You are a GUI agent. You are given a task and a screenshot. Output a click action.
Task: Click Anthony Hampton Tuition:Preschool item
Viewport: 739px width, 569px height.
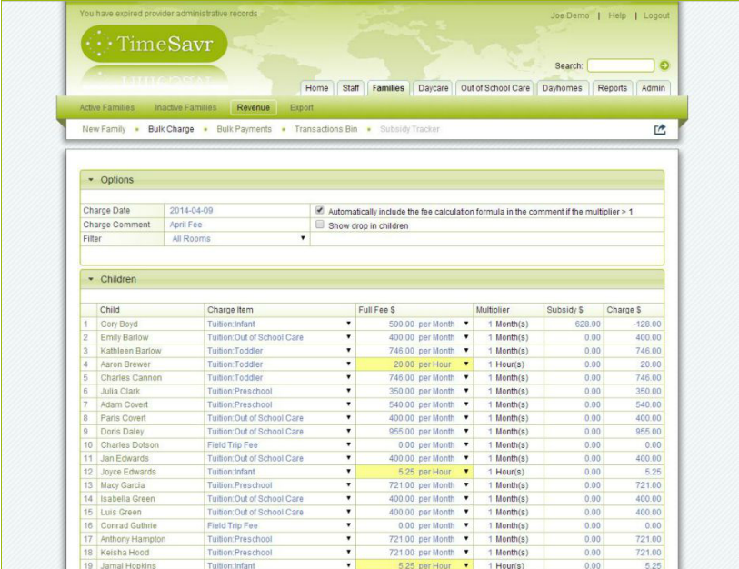[239, 539]
